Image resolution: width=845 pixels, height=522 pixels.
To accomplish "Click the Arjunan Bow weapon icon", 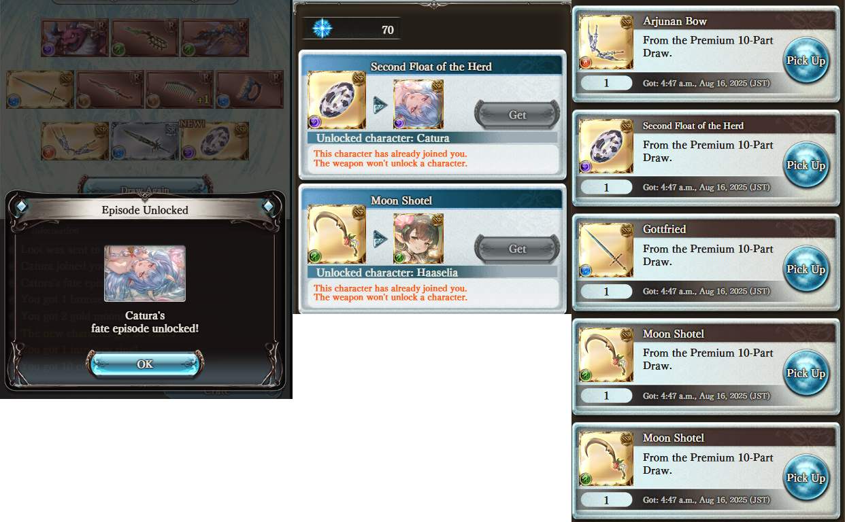I will coord(606,42).
